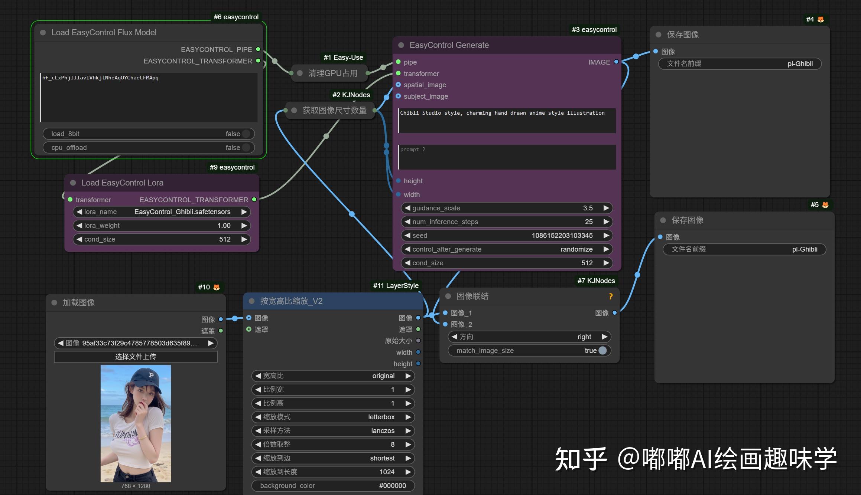The height and width of the screenshot is (495, 861).
Task: Click the IMAGE output port on EasyControl Generate
Action: pyautogui.click(x=616, y=62)
